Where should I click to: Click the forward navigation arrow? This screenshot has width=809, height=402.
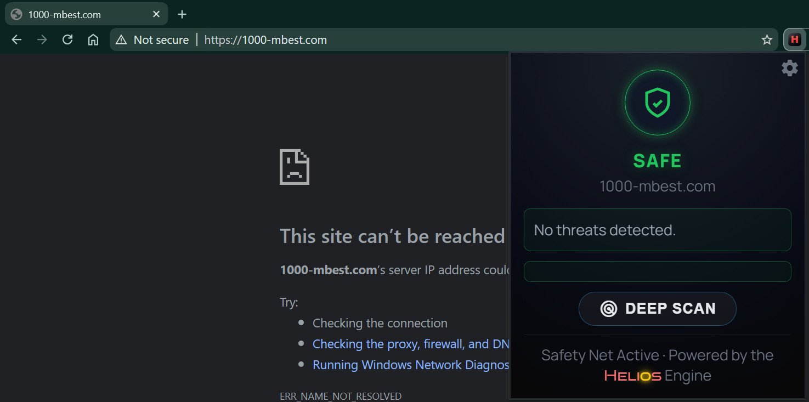[x=42, y=40]
